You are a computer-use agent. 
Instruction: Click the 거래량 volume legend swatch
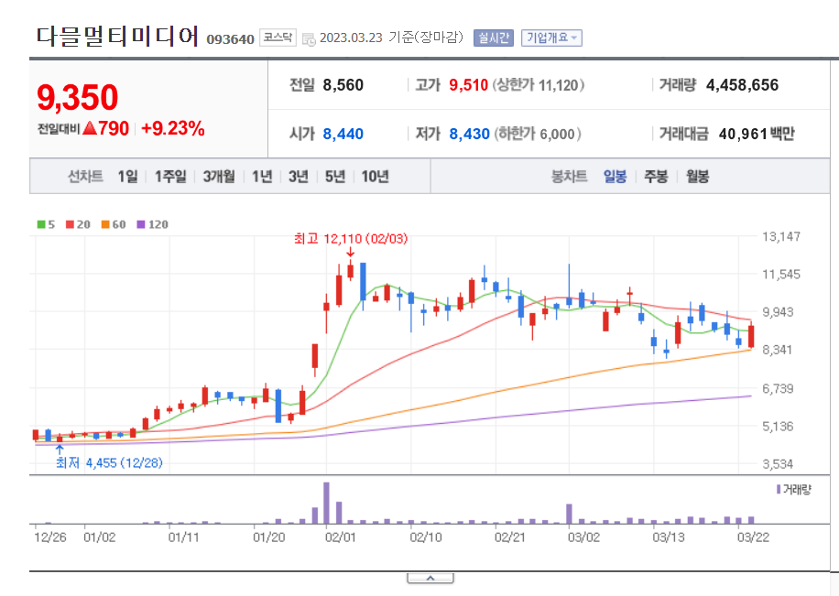point(779,489)
